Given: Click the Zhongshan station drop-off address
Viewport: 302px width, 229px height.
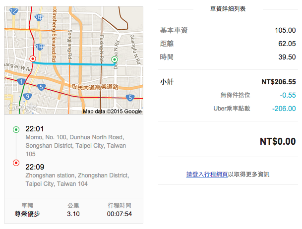Looking at the screenshot, I should [77, 179].
